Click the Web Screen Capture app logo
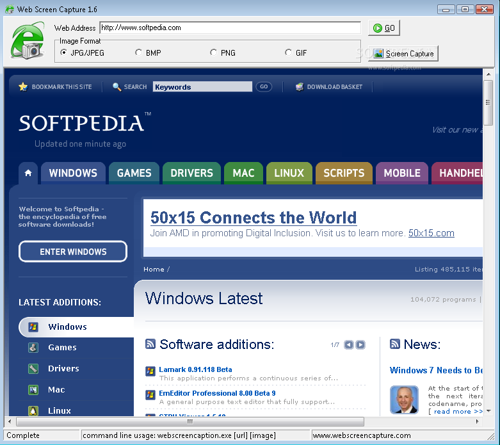This screenshot has width=500, height=445. click(x=28, y=40)
